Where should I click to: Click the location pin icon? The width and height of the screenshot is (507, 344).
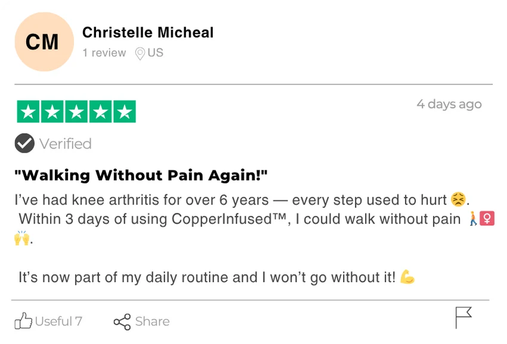click(140, 54)
